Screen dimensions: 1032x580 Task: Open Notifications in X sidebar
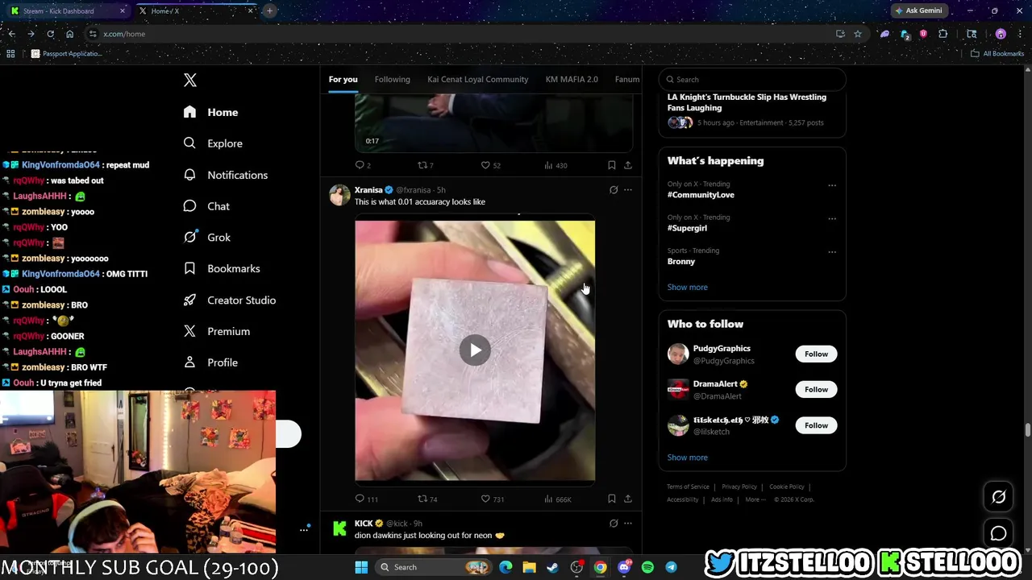pos(225,175)
